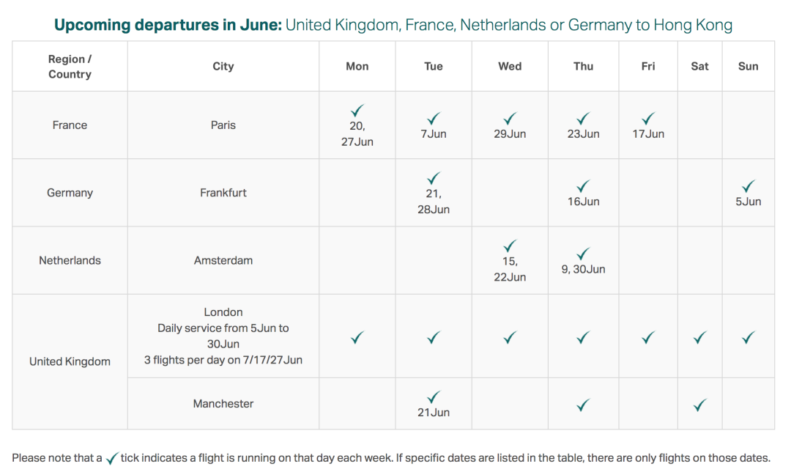Image resolution: width=791 pixels, height=472 pixels.
Task: Click the Amsterdam Wednesday tick icon
Action: coord(510,246)
